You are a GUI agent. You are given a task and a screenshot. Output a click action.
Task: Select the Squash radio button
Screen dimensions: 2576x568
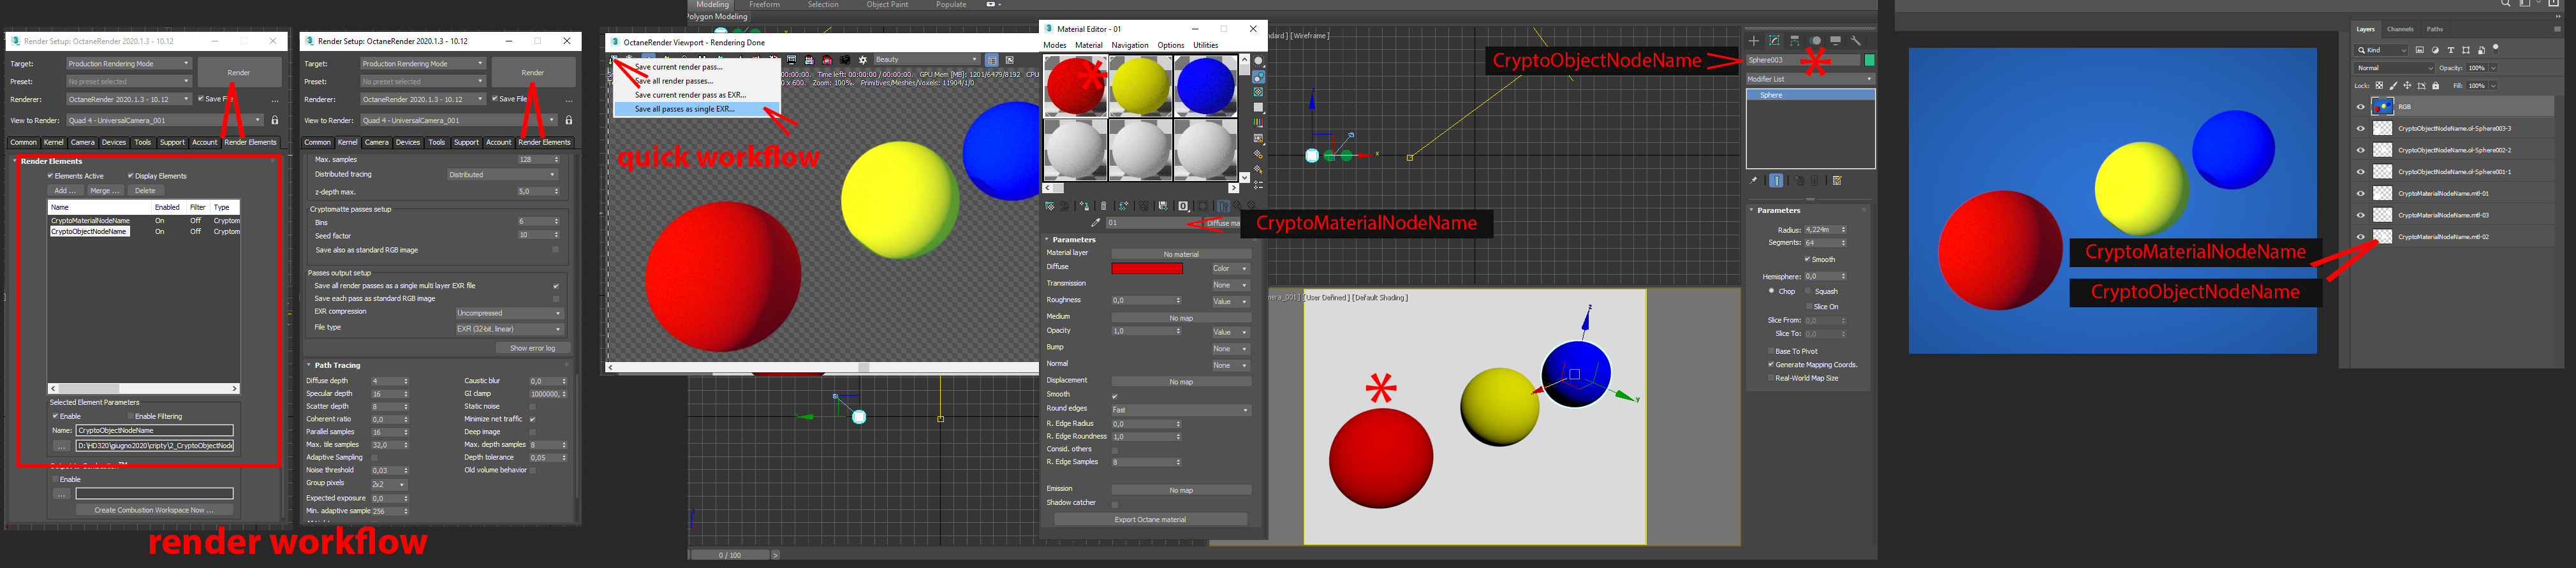click(x=1808, y=291)
